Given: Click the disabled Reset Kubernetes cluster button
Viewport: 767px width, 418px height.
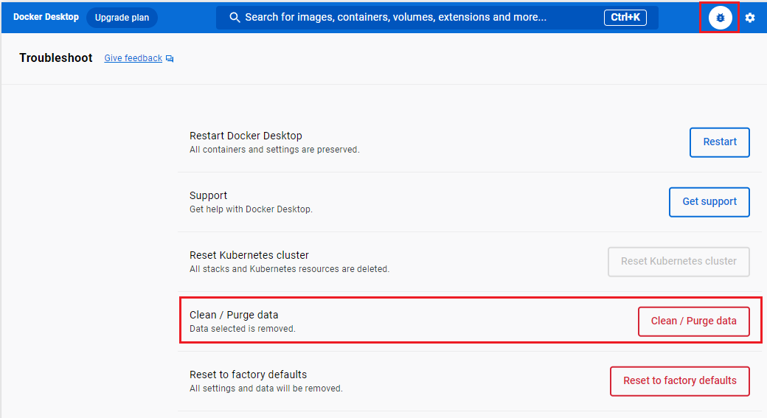Looking at the screenshot, I should [678, 262].
